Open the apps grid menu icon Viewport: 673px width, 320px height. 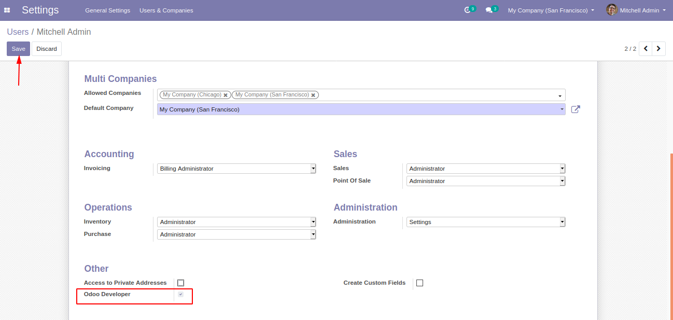7,10
